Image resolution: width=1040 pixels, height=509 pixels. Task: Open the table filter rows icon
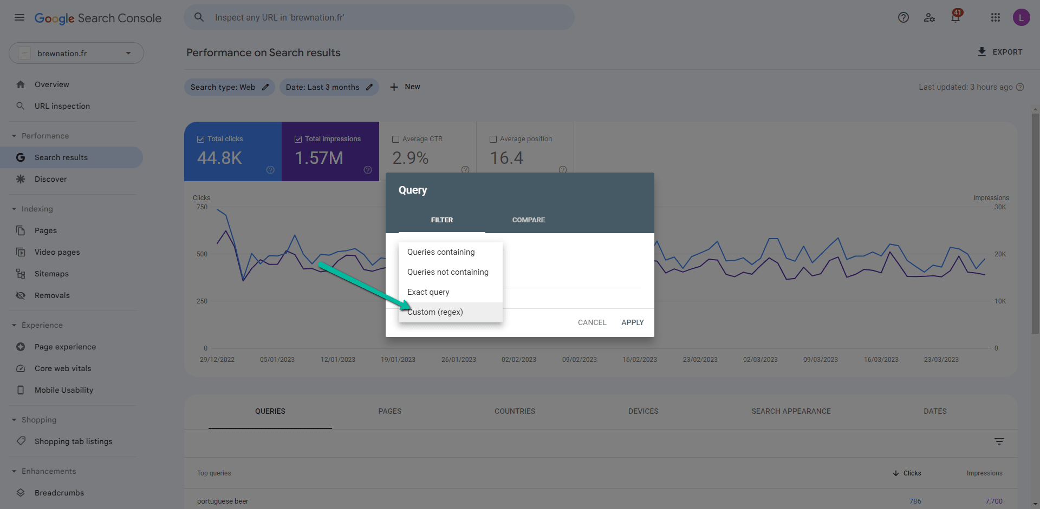[x=999, y=441]
